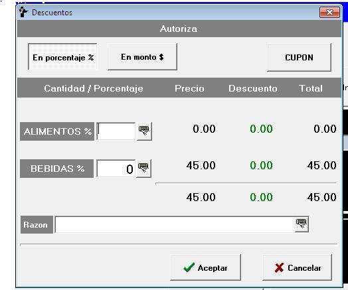348x290 pixels.
Task: Click the ALIMENTOS % label
Action: coord(57,131)
